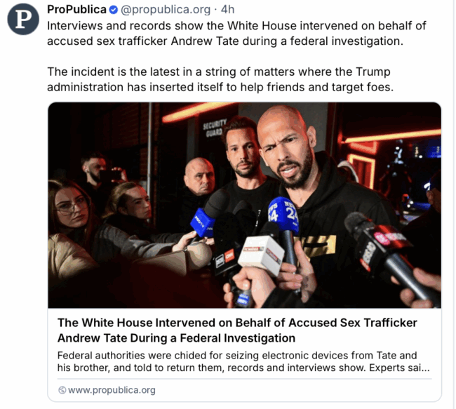456x409 pixels.
Task: Click the globe icon beside www.propublica.org
Action: [x=62, y=390]
